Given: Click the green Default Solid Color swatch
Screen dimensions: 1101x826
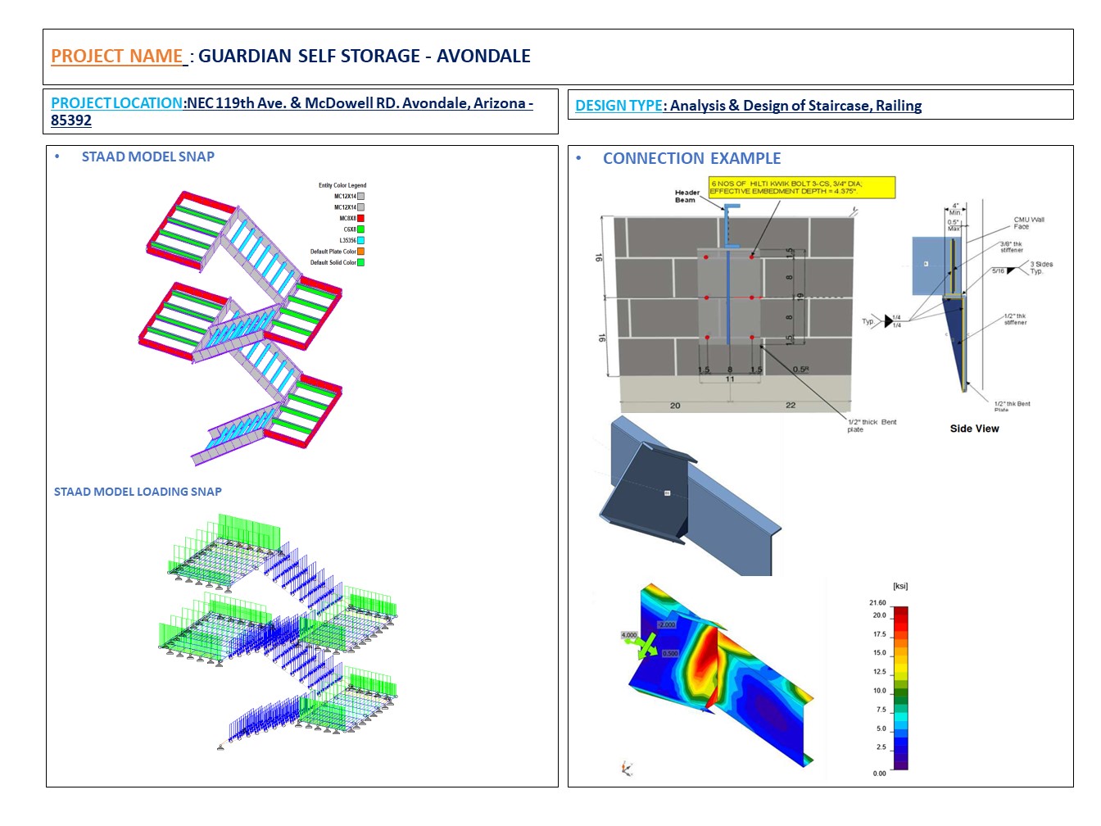Looking at the screenshot, I should [360, 263].
